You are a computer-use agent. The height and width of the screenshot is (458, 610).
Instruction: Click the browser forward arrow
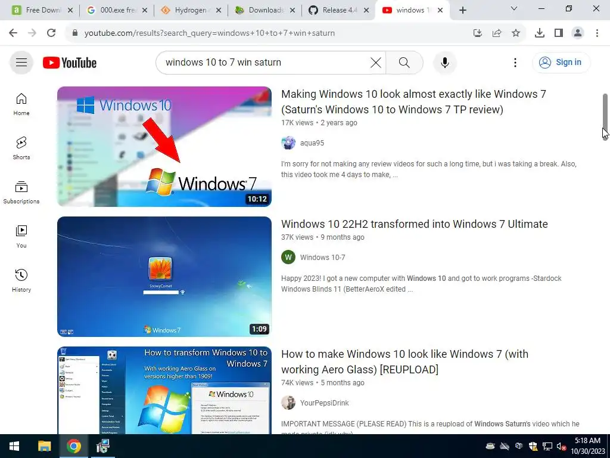click(32, 33)
